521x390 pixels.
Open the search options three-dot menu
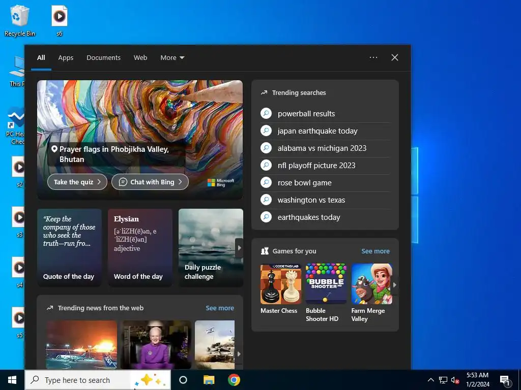click(x=373, y=57)
